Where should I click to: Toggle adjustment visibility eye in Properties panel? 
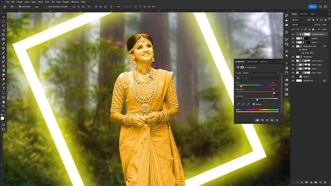click(272, 120)
